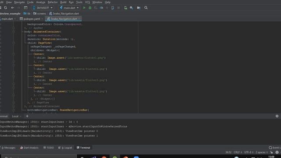Open the Help menu
Viewport: 281px width, 158px height.
click(108, 2)
